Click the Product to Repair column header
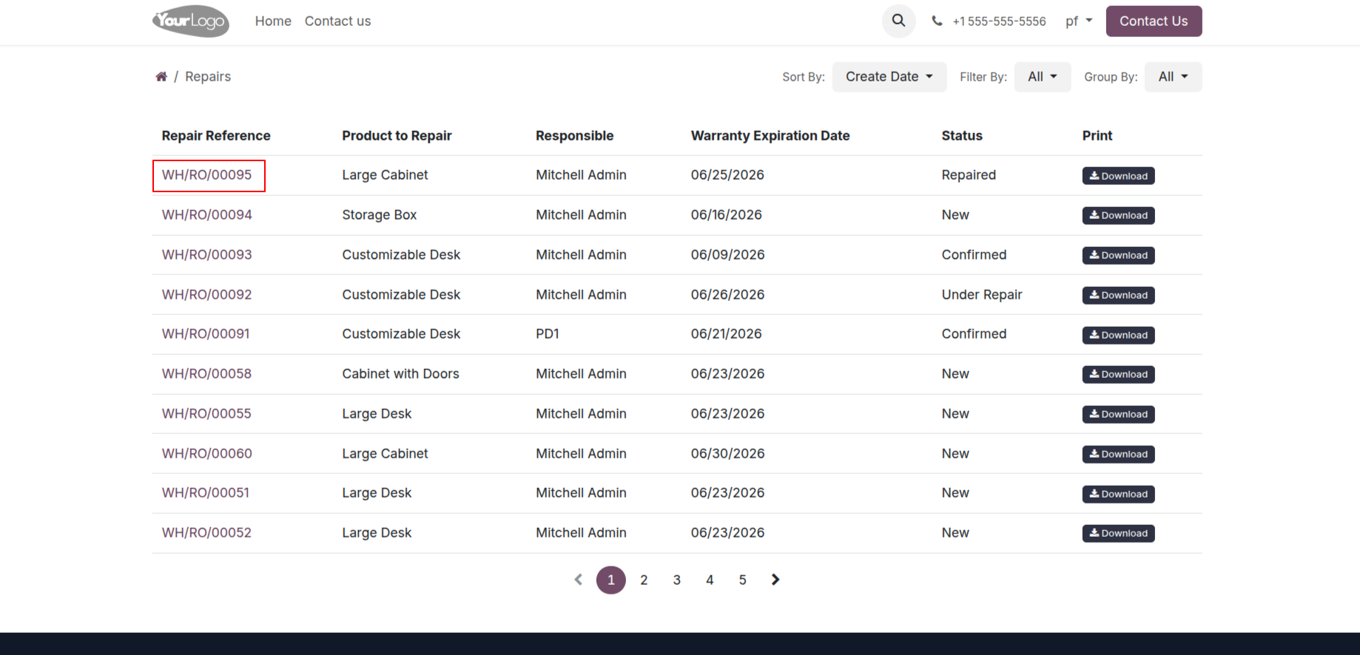This screenshot has height=655, width=1360. click(x=397, y=136)
